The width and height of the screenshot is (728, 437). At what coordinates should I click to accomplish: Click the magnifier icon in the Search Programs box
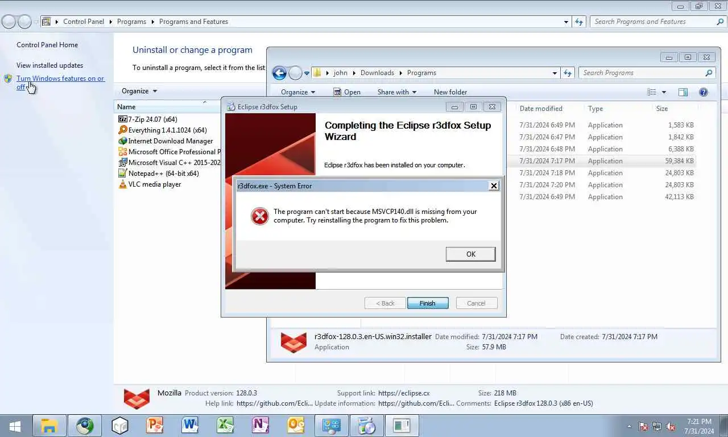tap(709, 73)
